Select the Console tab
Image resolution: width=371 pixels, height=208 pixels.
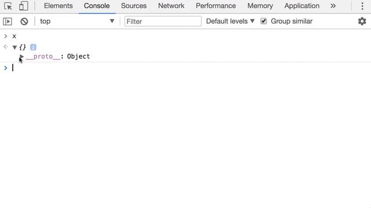[x=97, y=6]
